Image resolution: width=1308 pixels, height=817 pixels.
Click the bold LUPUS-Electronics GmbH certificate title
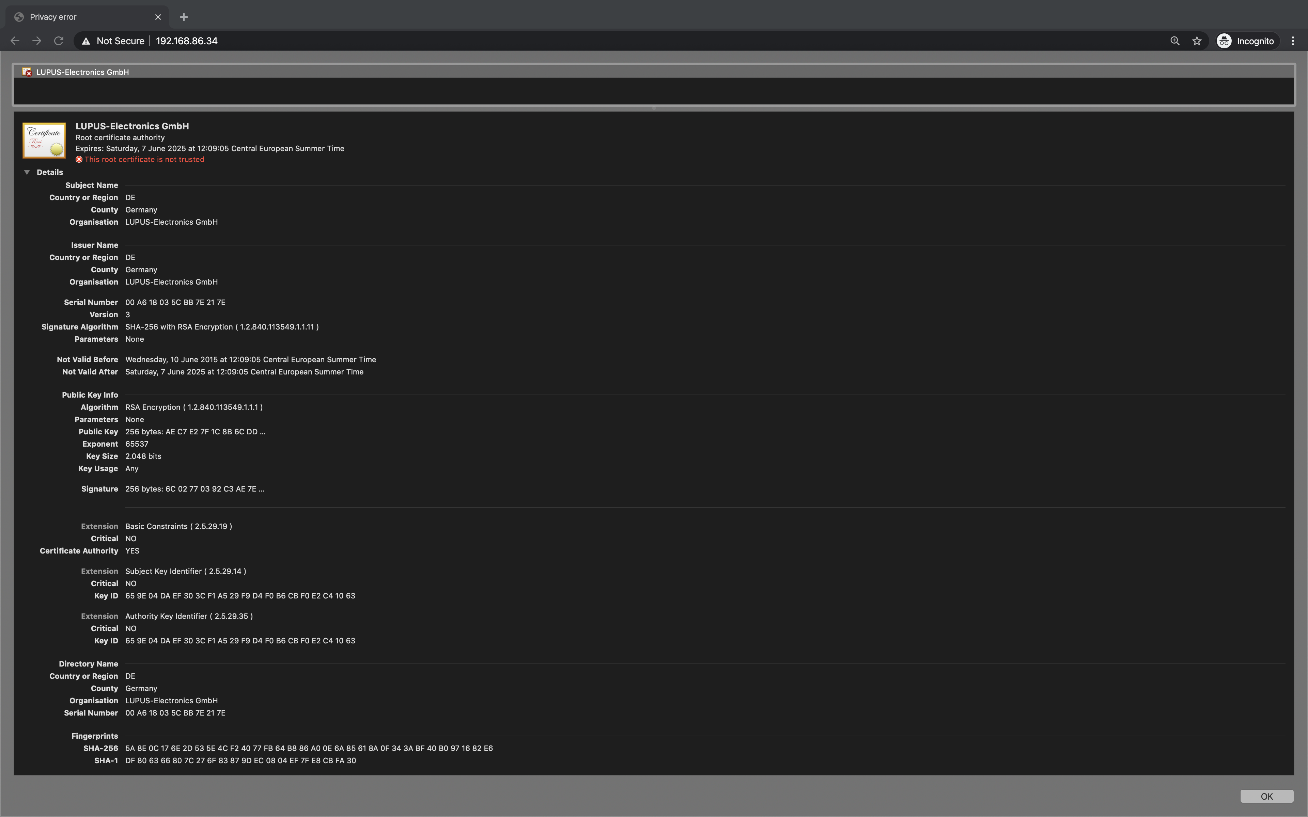point(132,126)
